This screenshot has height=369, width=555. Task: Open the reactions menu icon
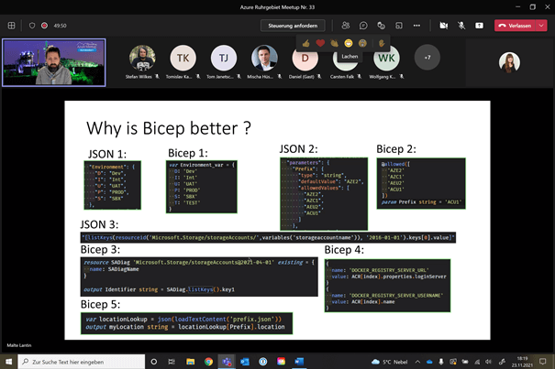coord(381,26)
